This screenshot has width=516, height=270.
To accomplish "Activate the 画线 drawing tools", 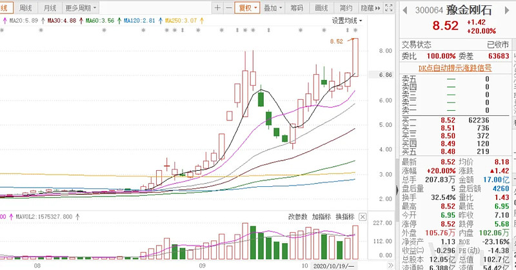I will coord(321,8).
